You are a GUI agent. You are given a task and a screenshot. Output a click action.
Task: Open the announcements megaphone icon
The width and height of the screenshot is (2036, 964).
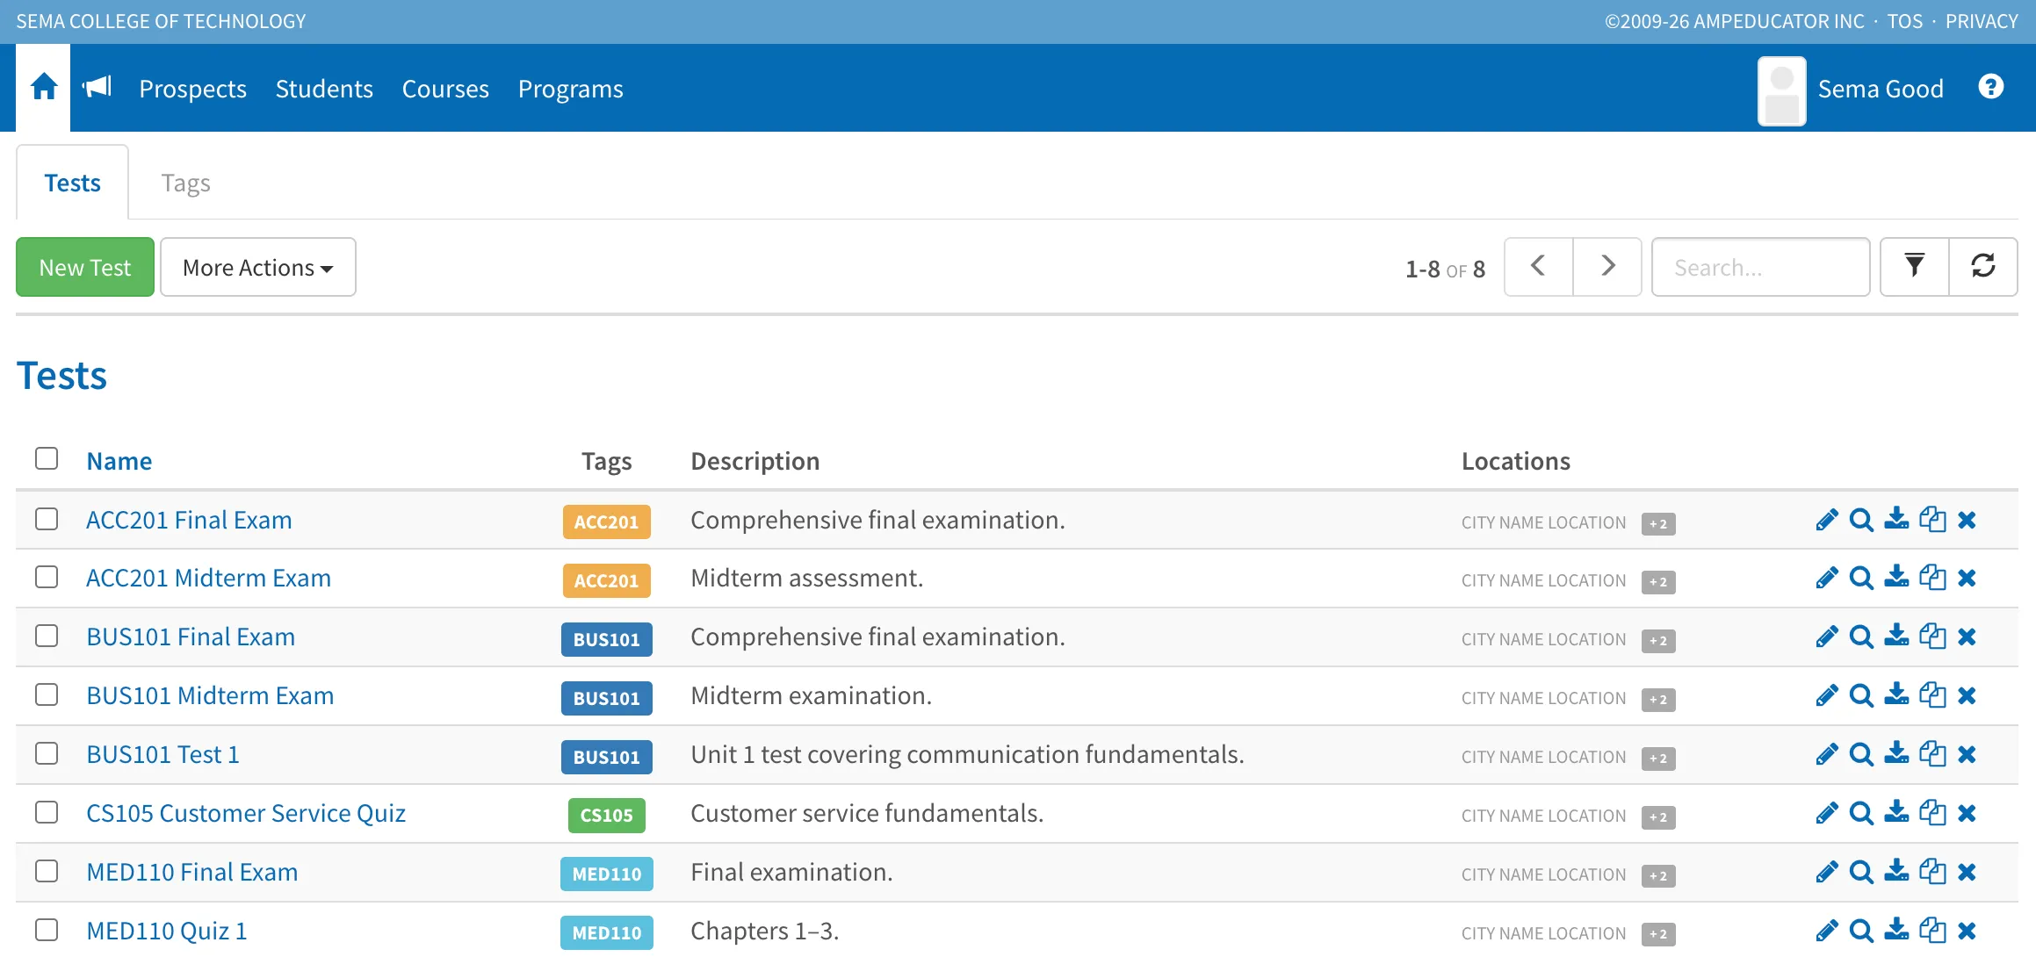click(97, 88)
